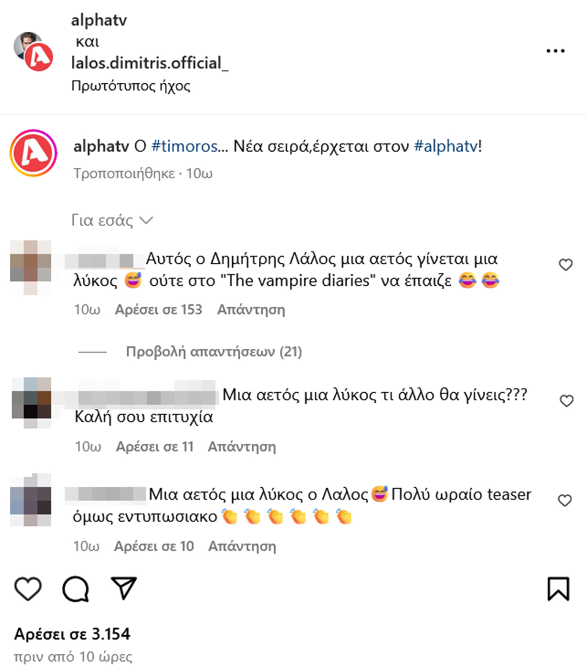587x667 pixels.
Task: Open the #alphatv hashtag link
Action: (446, 146)
